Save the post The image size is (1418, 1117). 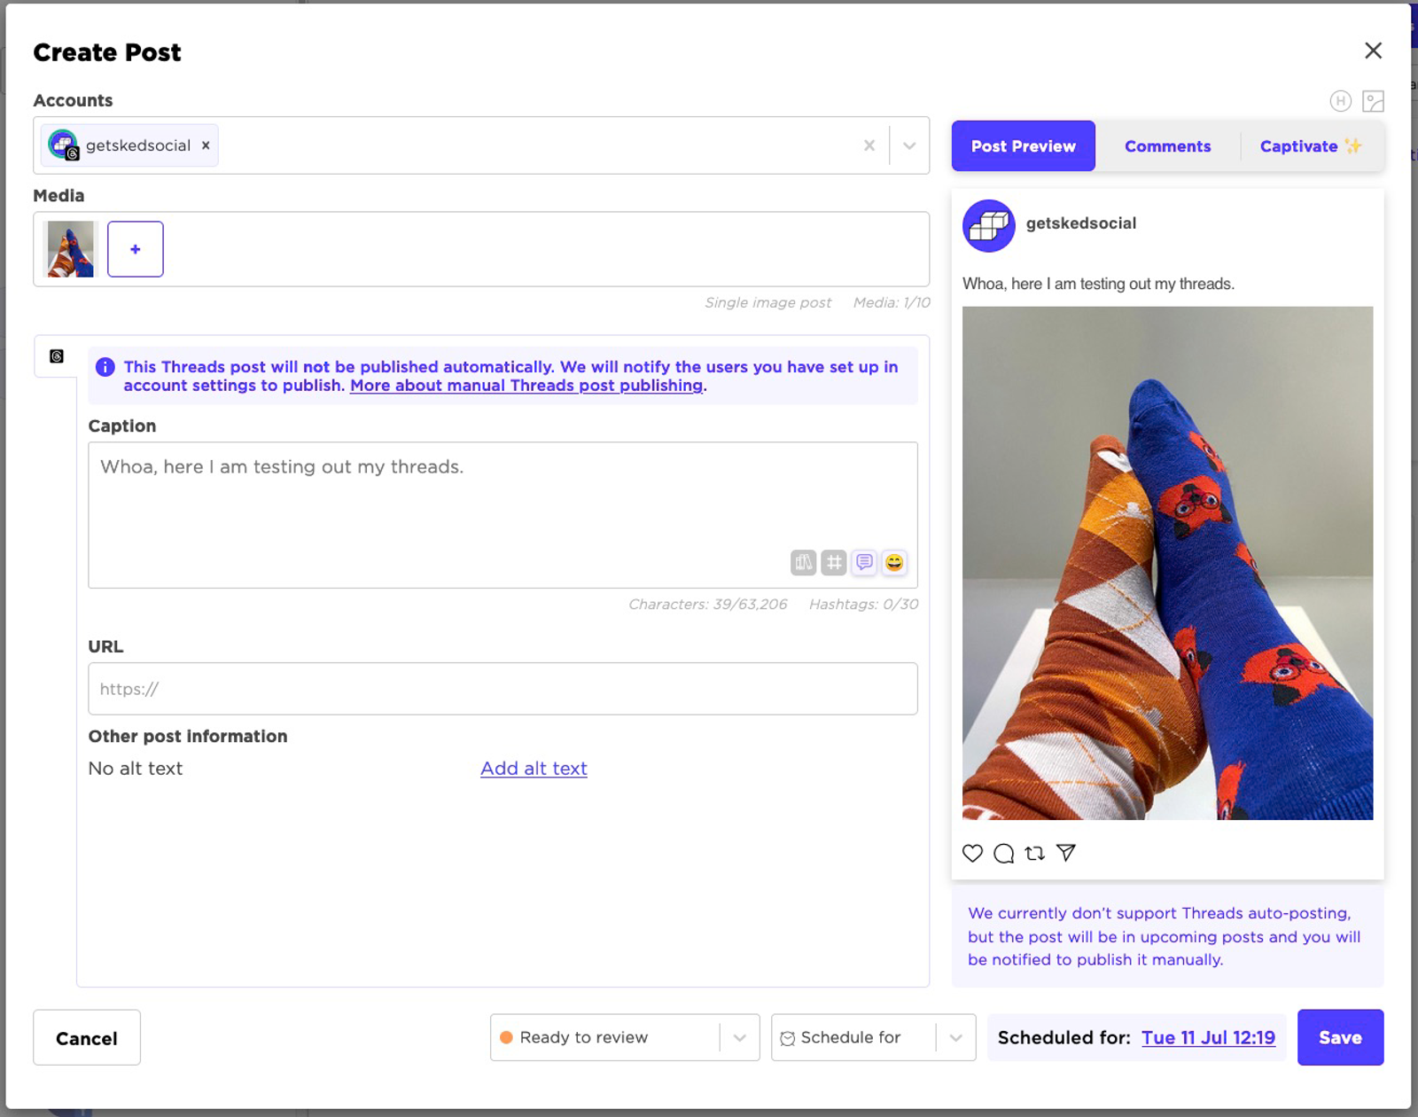[x=1340, y=1037]
